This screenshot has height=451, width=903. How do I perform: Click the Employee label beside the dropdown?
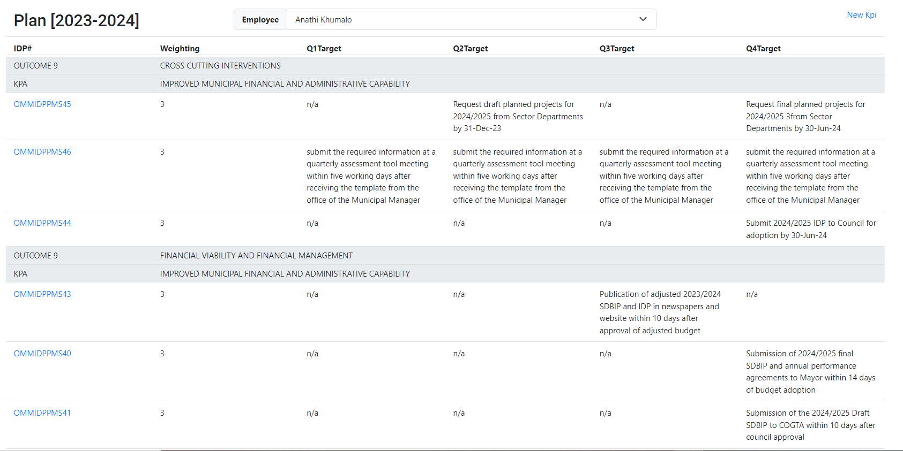(260, 20)
